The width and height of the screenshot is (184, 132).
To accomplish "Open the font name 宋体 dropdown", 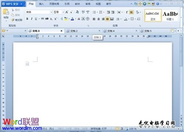I will coord(51,12).
